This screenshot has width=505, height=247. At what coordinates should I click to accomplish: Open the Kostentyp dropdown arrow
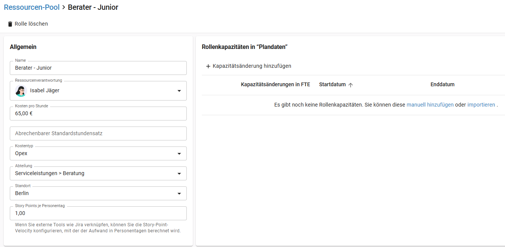(179, 154)
